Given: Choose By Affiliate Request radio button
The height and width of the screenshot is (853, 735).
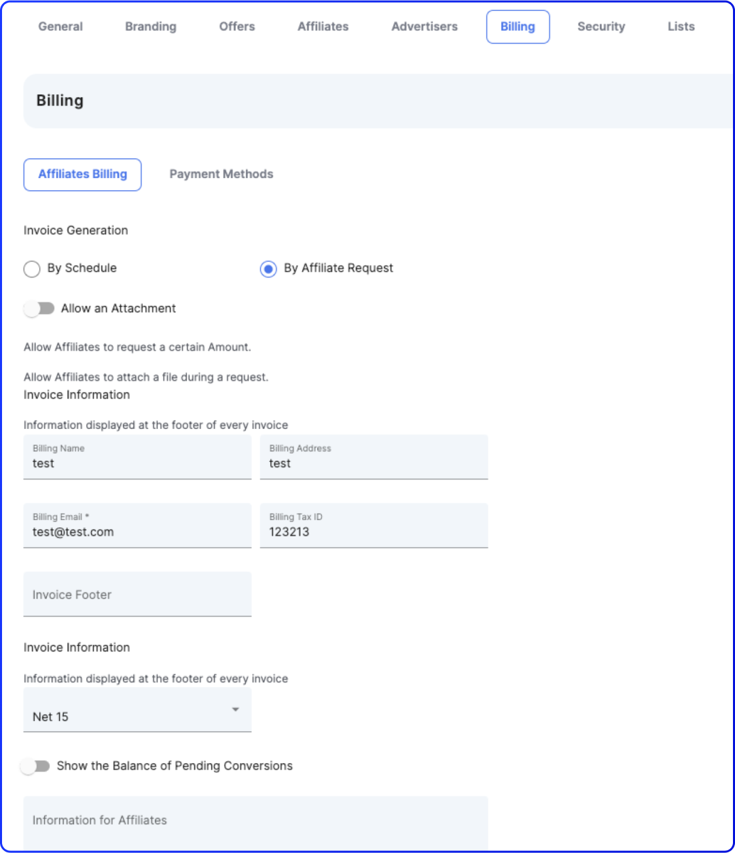Looking at the screenshot, I should (x=268, y=269).
